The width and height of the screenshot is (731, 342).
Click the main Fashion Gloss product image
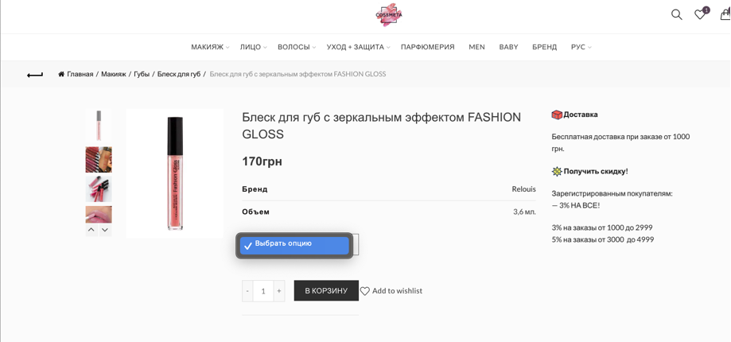(x=175, y=173)
